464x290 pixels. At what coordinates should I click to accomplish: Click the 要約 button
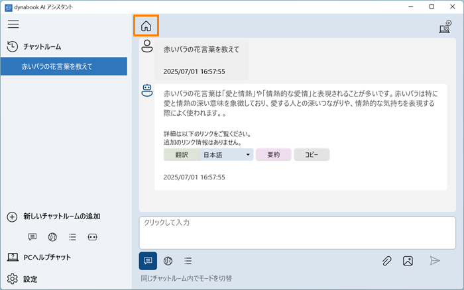coord(273,155)
